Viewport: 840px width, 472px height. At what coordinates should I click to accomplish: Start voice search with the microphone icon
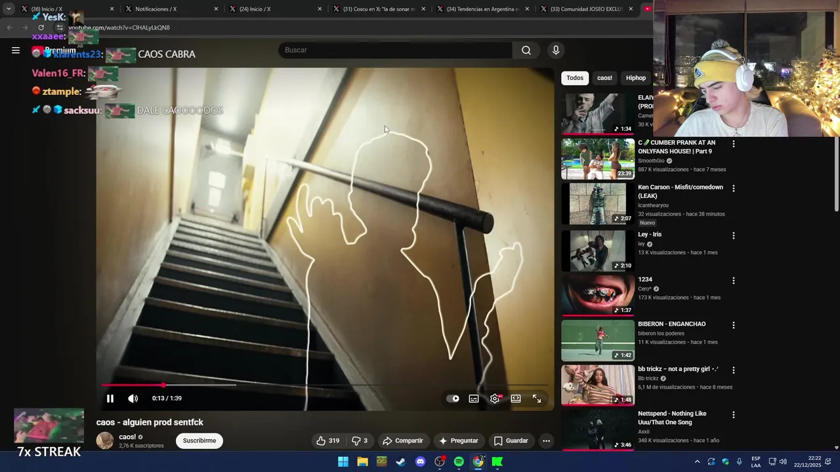click(x=556, y=50)
